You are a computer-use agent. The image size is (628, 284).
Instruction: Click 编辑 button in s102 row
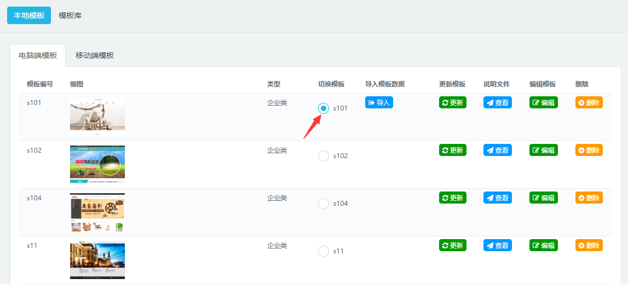[x=543, y=150]
